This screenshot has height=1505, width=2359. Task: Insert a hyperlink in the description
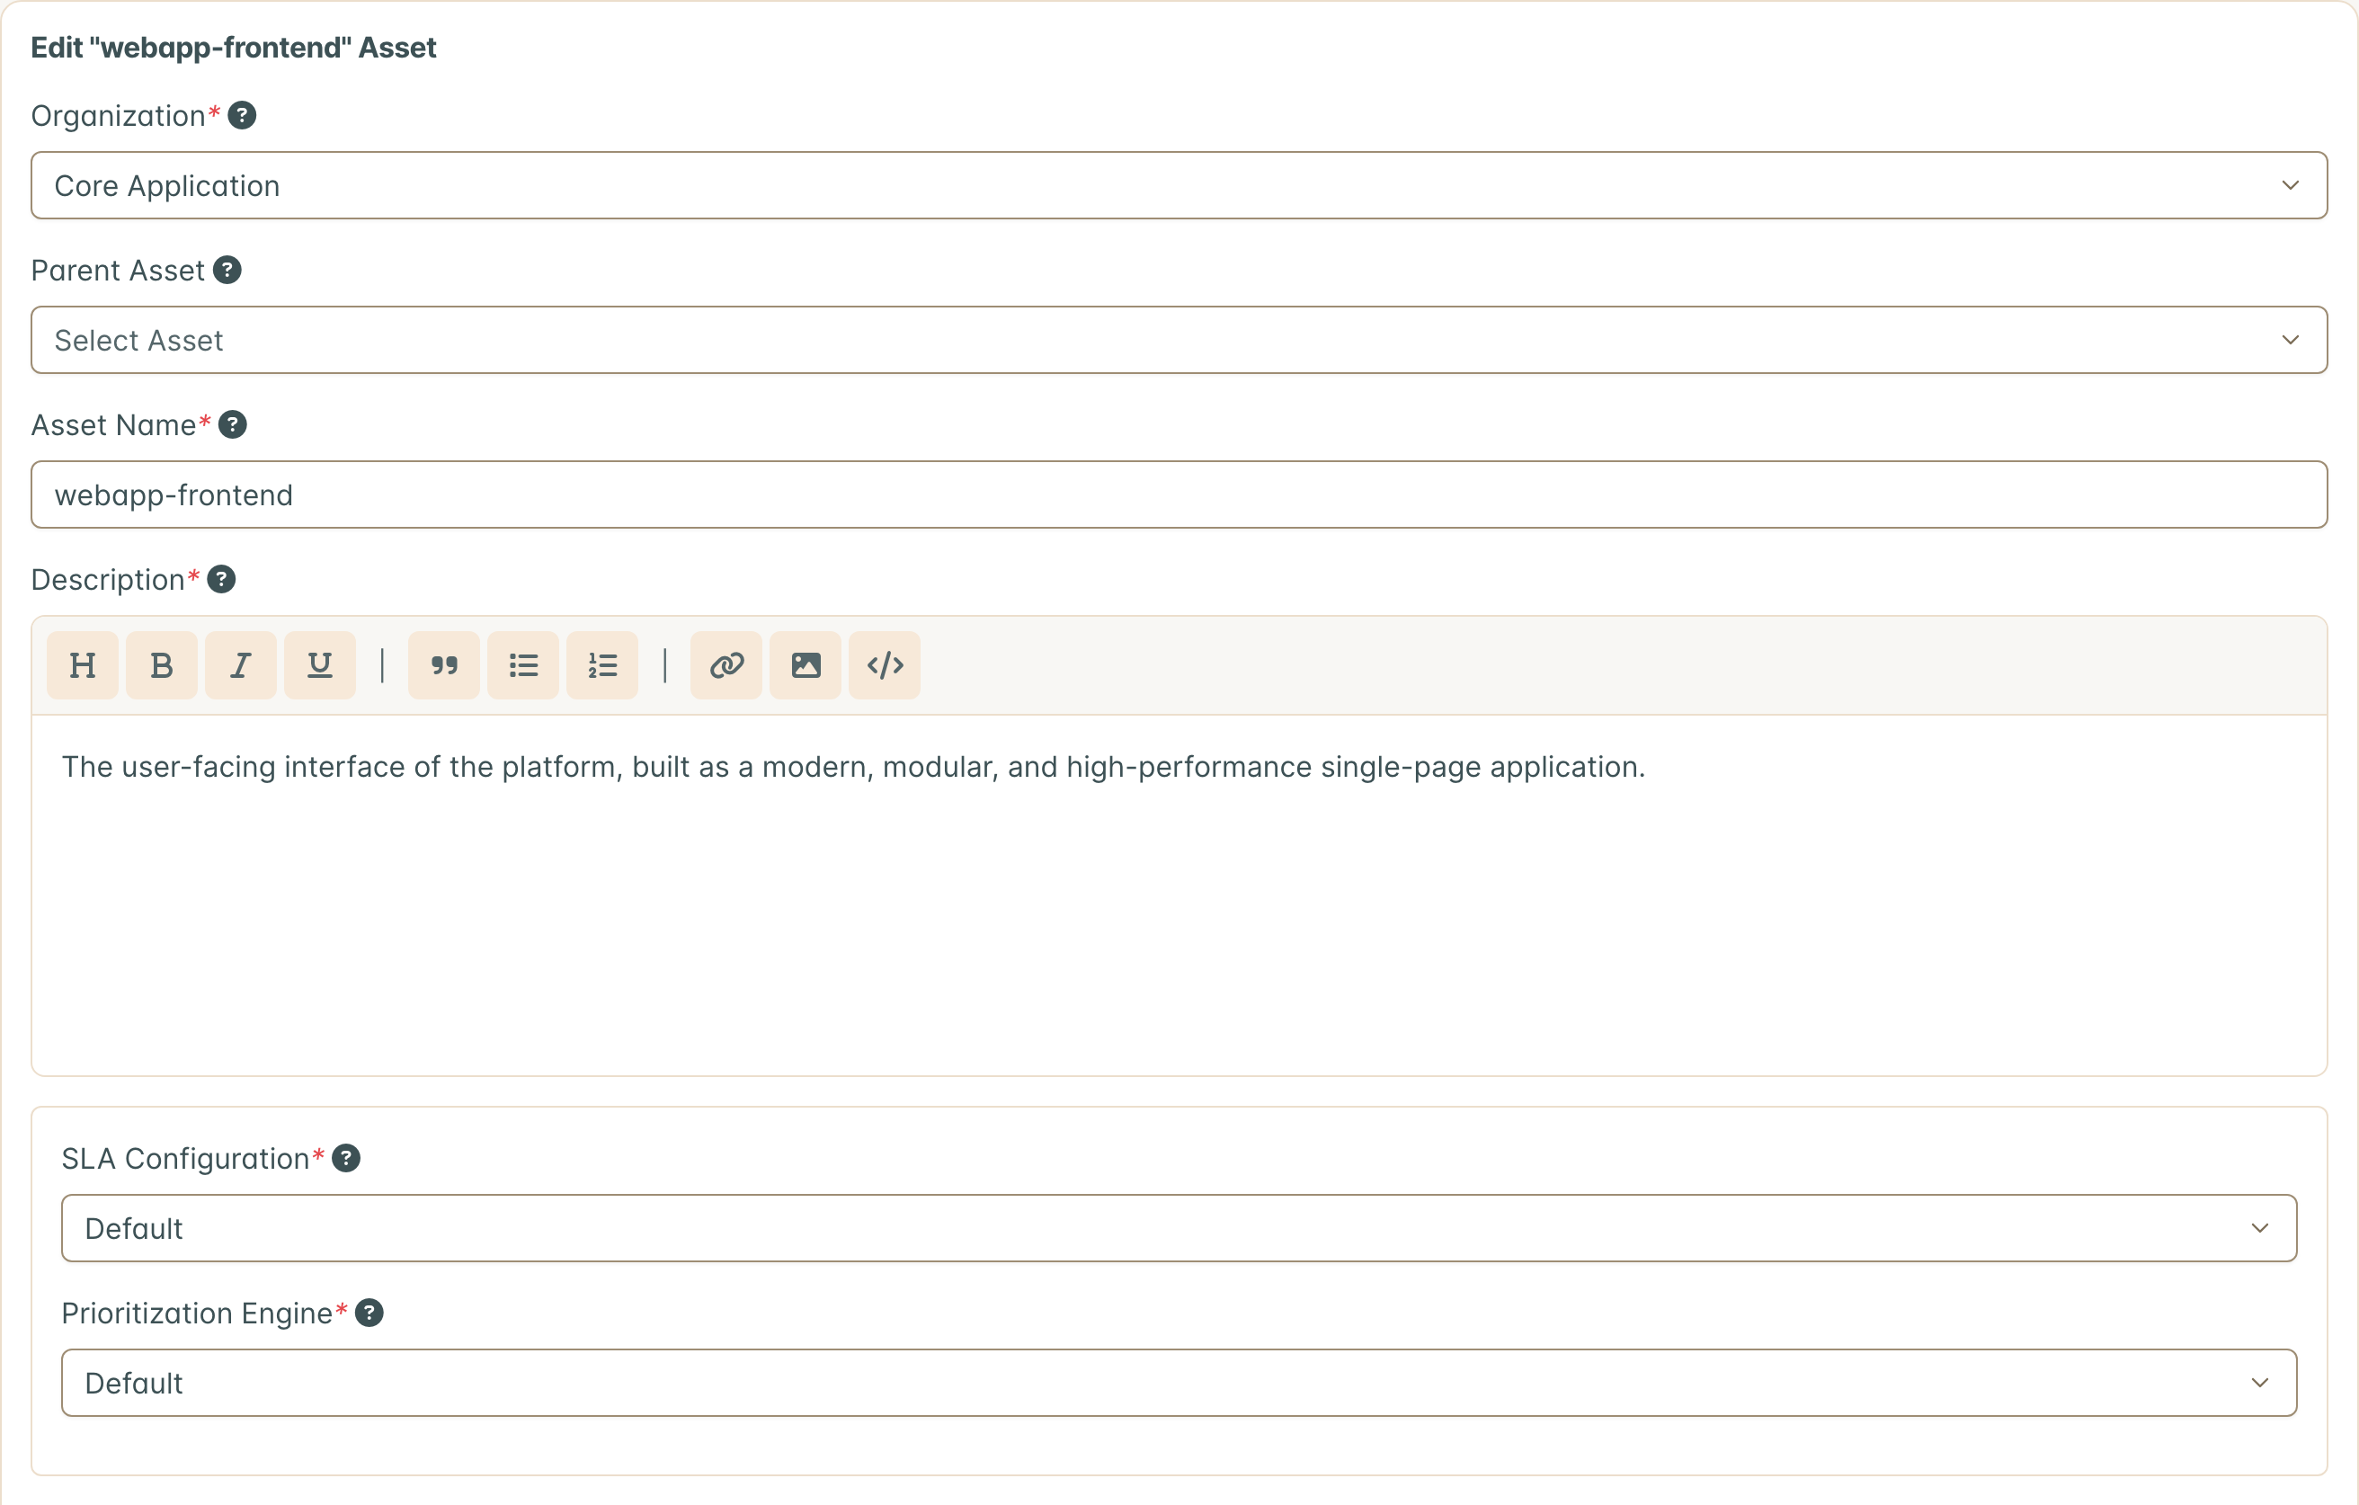click(726, 665)
